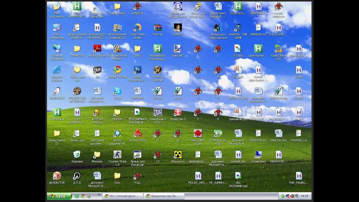The height and width of the screenshot is (202, 359).
Task: Select the ScreenShot desktop icon
Action: click(258, 157)
